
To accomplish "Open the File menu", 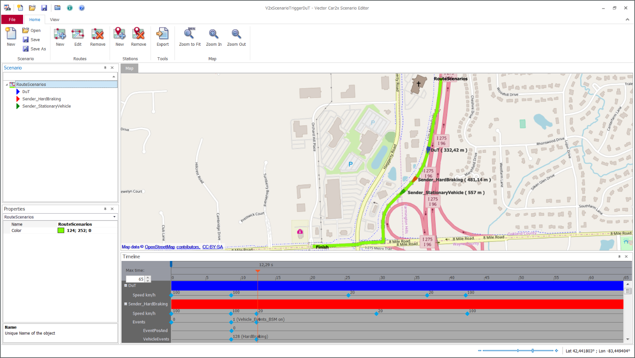I will pos(12,19).
